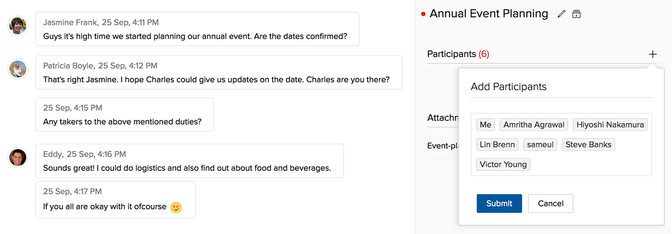672x234 pixels.
Task: Cancel adding participants
Action: pos(550,203)
